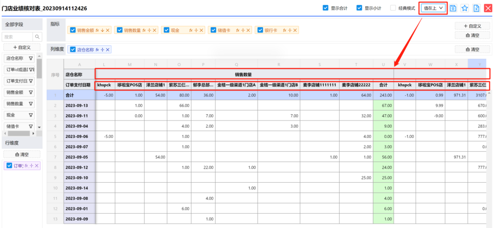
Task: Open fx formula for 销售金额 metric
Action: click(x=97, y=30)
